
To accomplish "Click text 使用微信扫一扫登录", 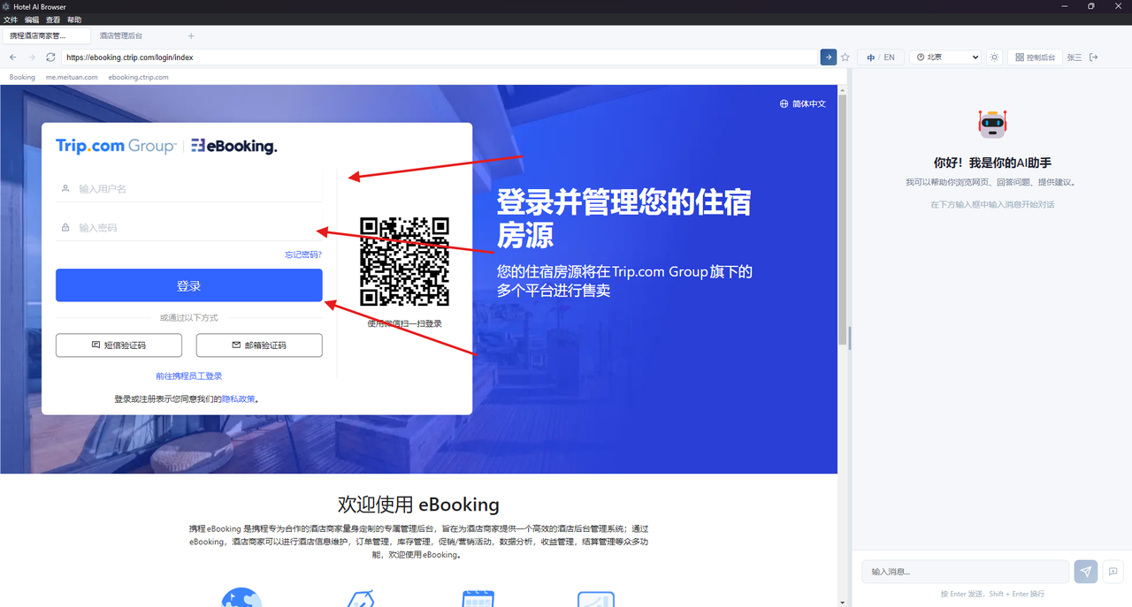I will [404, 323].
